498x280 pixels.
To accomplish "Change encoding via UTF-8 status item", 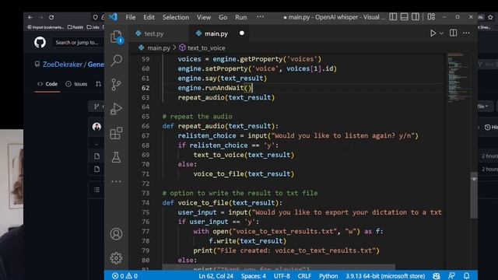I will [x=282, y=276].
